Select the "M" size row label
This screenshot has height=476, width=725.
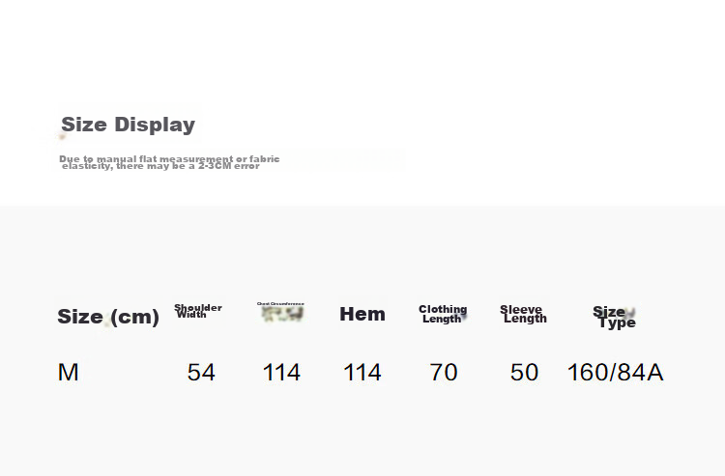[x=68, y=372]
